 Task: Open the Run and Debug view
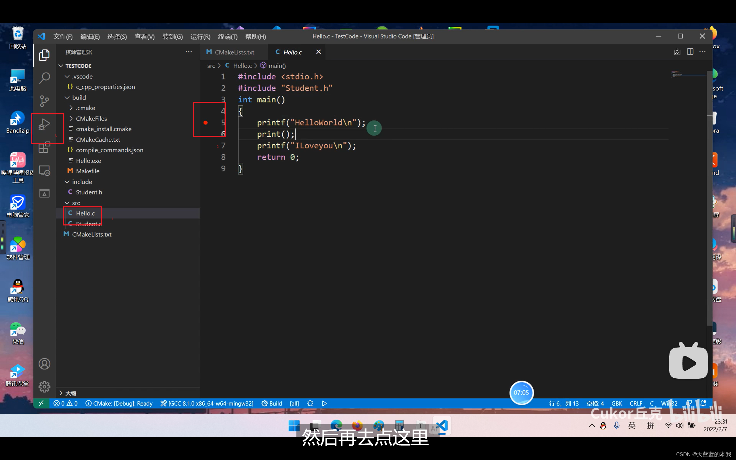tap(44, 124)
